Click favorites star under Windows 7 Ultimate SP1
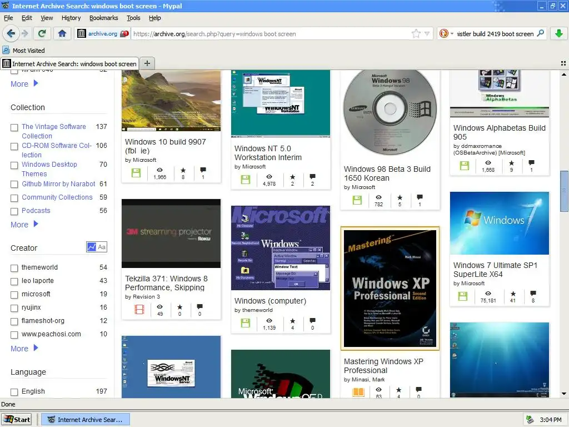This screenshot has width=569, height=427. click(513, 294)
